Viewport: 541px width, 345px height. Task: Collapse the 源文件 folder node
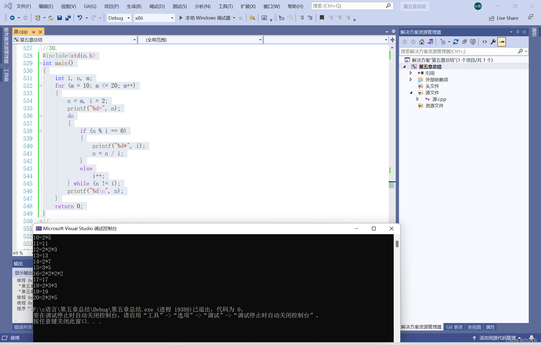pyautogui.click(x=411, y=93)
